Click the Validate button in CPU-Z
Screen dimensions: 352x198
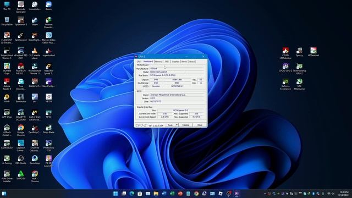click(186, 125)
